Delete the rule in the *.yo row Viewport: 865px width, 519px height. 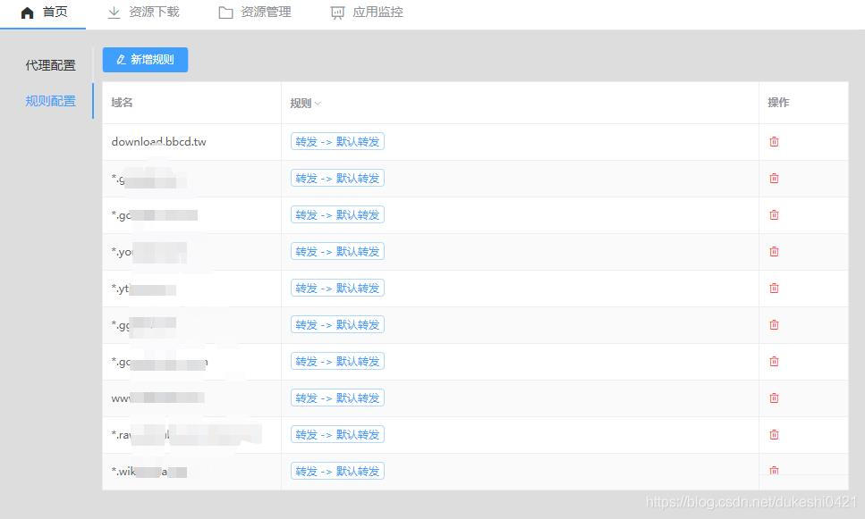tap(774, 251)
